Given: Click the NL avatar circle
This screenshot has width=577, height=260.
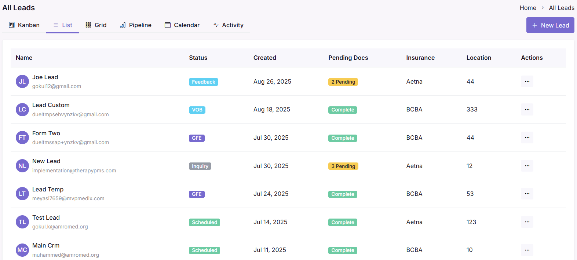Looking at the screenshot, I should (22, 166).
